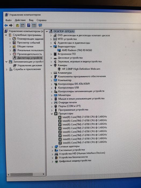The width and height of the screenshot is (141, 188).
Task: Select Встроенное ПО category
Action: [67, 54]
